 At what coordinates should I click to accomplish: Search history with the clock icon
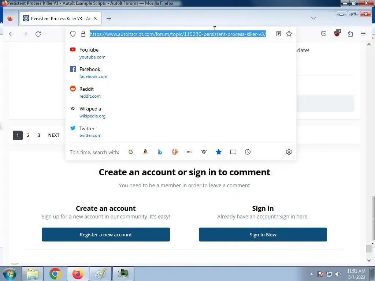248,152
